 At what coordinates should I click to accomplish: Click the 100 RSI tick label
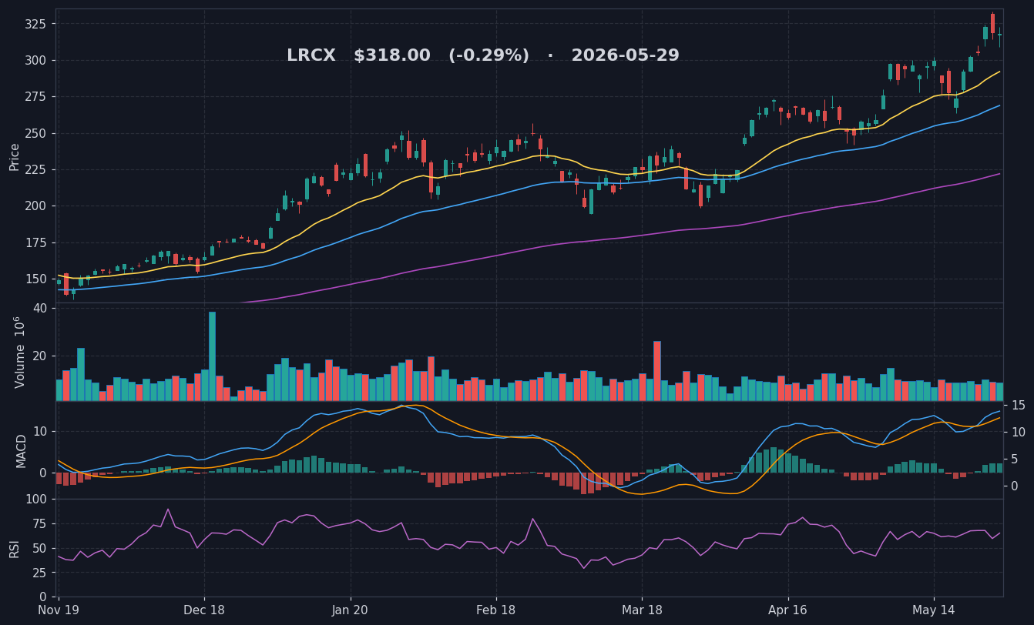pyautogui.click(x=36, y=500)
